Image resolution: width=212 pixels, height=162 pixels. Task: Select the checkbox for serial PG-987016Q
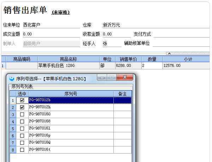(22, 143)
